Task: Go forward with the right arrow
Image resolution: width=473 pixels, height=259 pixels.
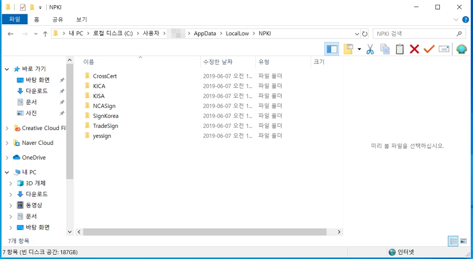Action: [x=25, y=34]
